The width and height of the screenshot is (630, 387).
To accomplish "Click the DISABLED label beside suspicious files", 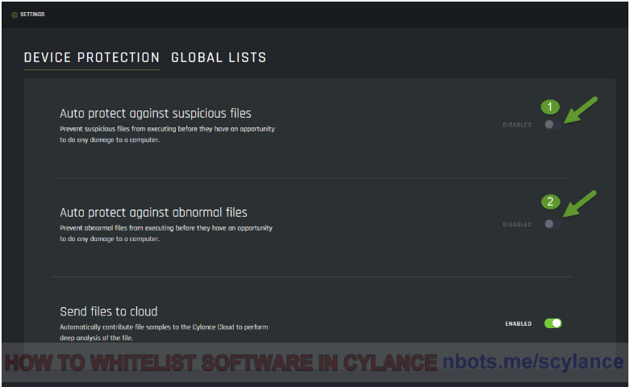I will click(x=517, y=125).
